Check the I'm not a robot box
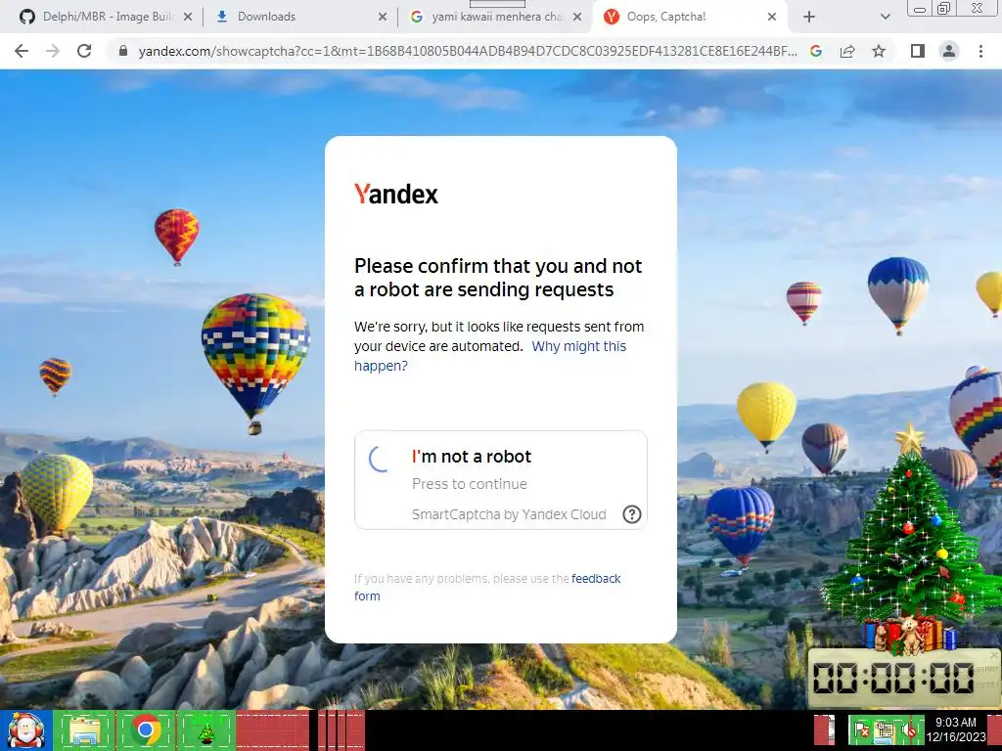 pos(380,459)
